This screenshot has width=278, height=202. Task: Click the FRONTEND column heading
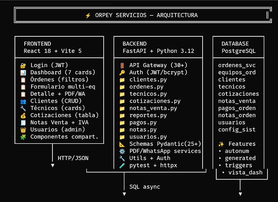click(38, 44)
